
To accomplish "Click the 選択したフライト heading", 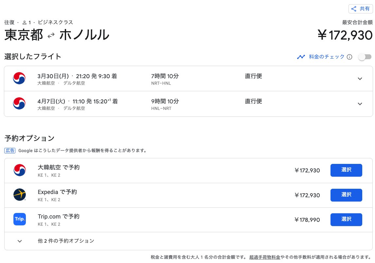I will click(33, 57).
